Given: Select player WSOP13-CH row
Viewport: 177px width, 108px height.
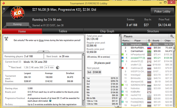Looking at the screenshot, I should coord(147,71).
